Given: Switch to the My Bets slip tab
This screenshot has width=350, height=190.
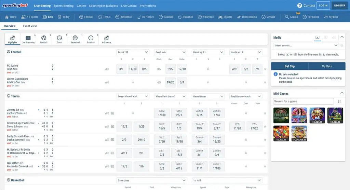Looking at the screenshot, I should [327, 66].
